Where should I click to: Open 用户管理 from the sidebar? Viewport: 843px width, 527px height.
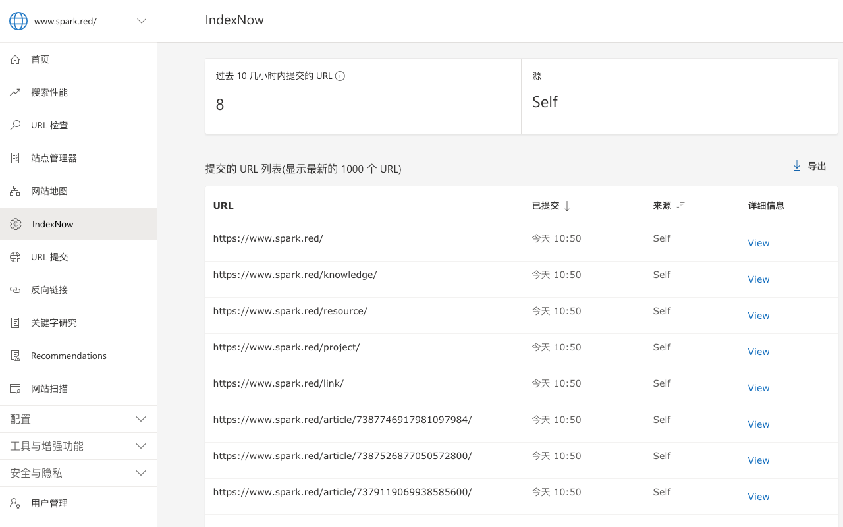[49, 503]
